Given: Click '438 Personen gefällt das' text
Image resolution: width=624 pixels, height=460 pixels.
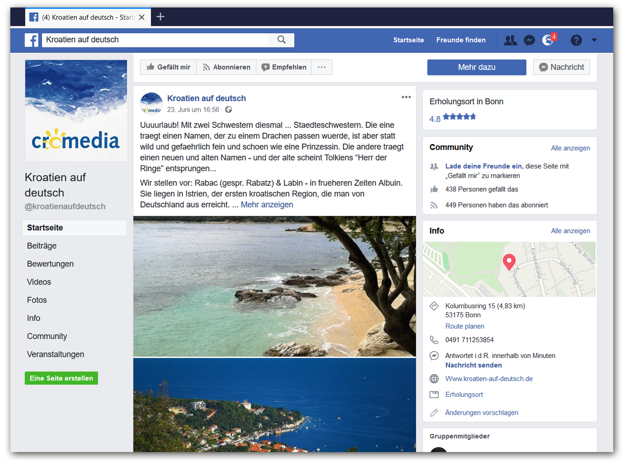Looking at the screenshot, I should 482,190.
